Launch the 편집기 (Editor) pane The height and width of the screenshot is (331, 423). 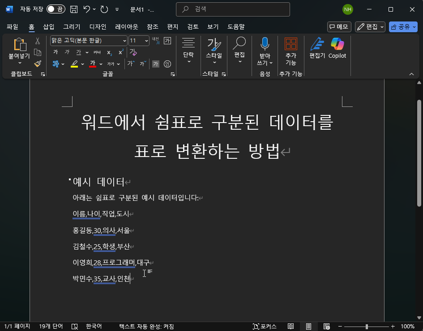(x=317, y=46)
